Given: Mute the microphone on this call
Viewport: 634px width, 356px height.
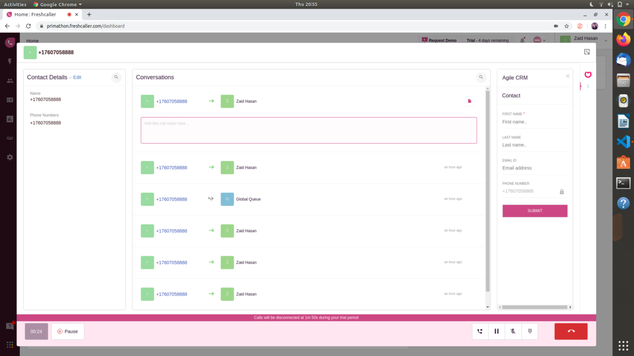Looking at the screenshot, I should [x=513, y=331].
